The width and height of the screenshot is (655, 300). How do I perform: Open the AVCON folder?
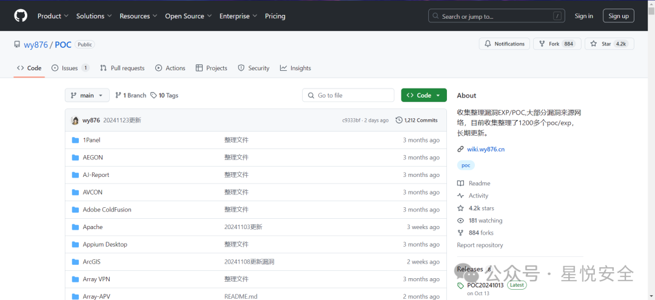[92, 192]
